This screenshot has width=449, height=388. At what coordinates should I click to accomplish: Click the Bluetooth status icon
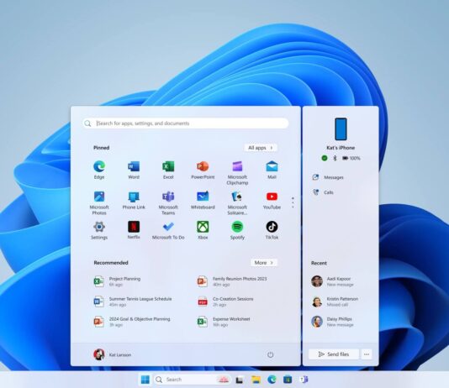[x=335, y=158]
